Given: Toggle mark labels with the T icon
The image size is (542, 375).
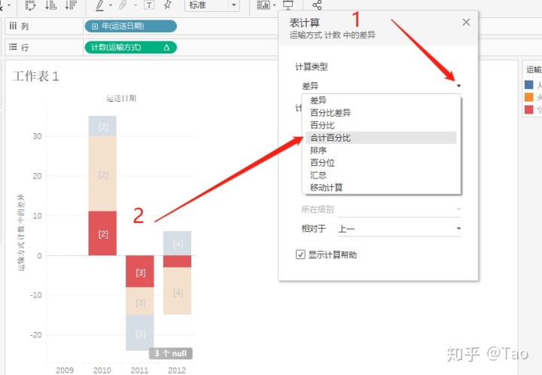Looking at the screenshot, I should [149, 5].
